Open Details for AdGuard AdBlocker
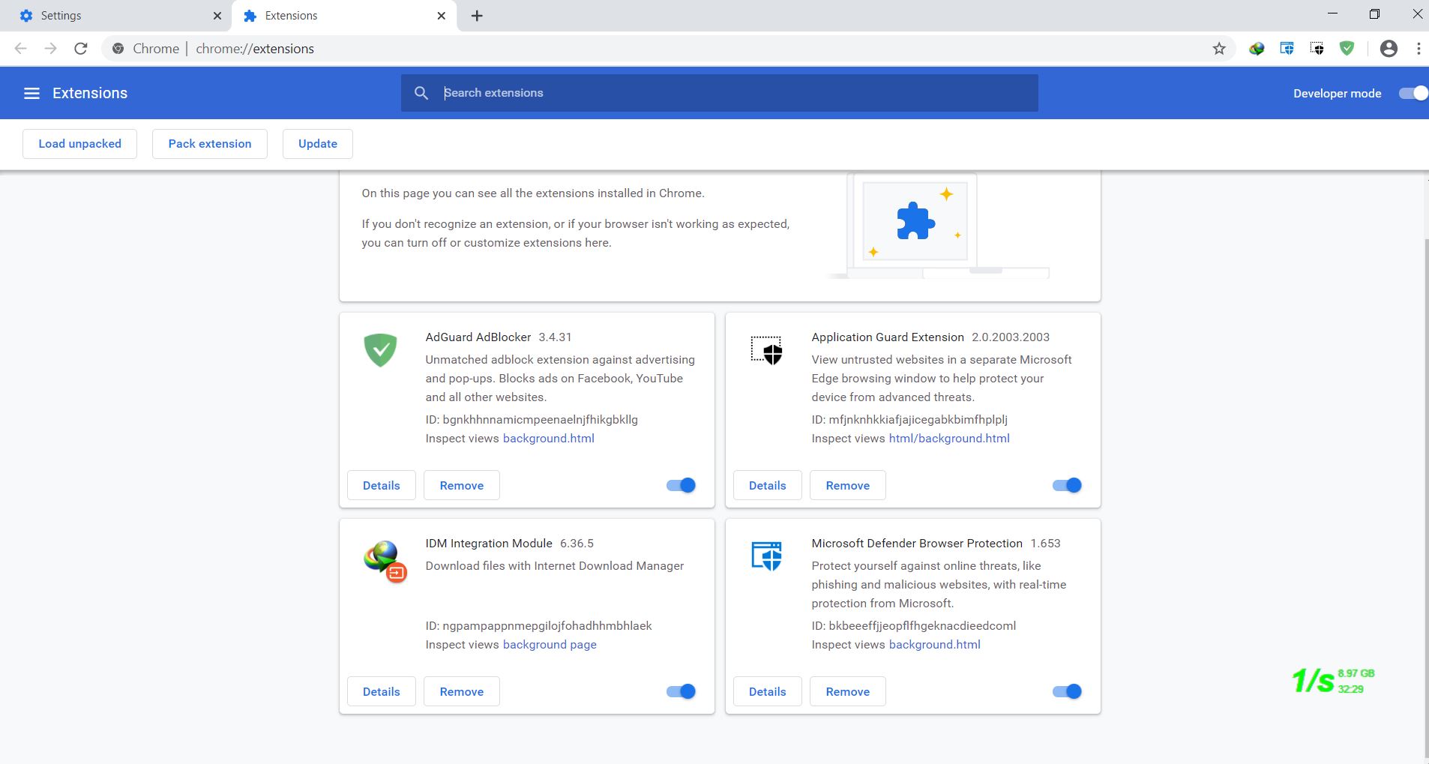This screenshot has width=1429, height=764. point(382,485)
